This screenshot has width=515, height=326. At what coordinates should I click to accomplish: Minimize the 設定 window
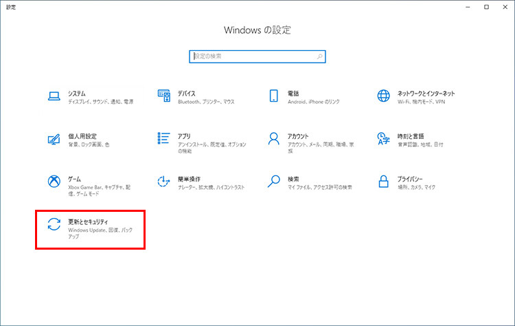pos(466,6)
